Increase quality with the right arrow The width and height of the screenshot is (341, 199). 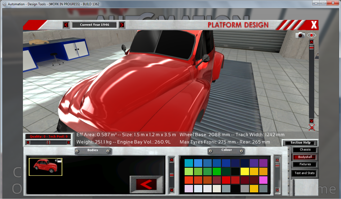[68, 142]
